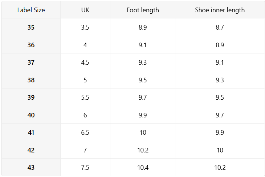Select label size 38 row header
This screenshot has height=177, width=265.
pyautogui.click(x=31, y=80)
